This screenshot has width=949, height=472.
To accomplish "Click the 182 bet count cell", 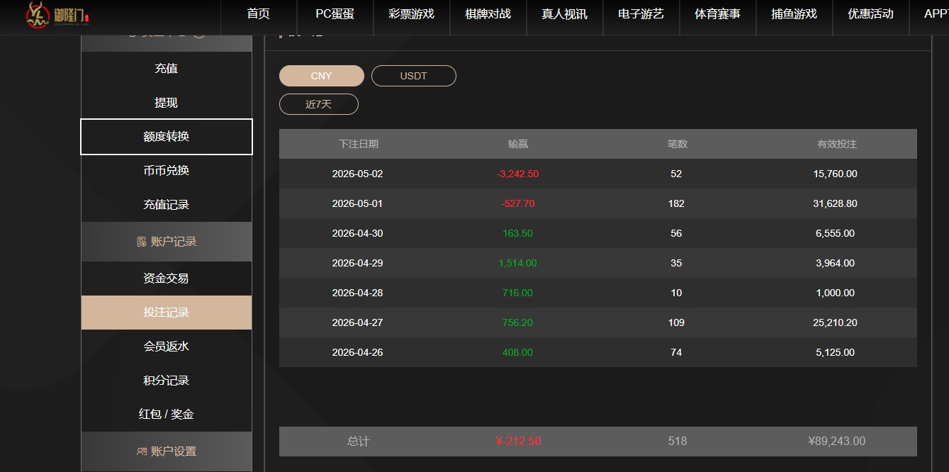I will (677, 203).
